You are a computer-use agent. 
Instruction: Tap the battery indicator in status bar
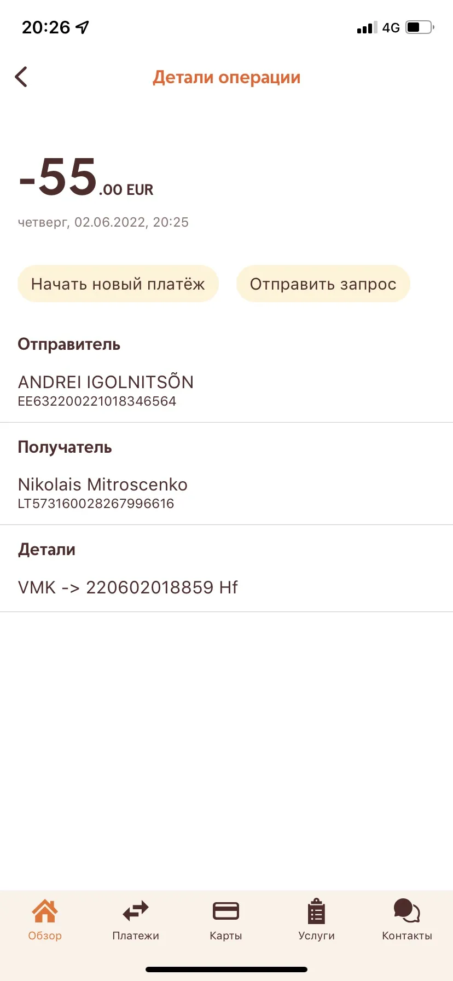pyautogui.click(x=420, y=27)
